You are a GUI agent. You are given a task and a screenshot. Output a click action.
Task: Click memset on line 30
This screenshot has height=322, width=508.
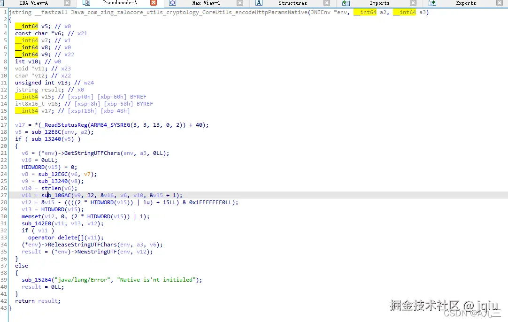pyautogui.click(x=31, y=216)
